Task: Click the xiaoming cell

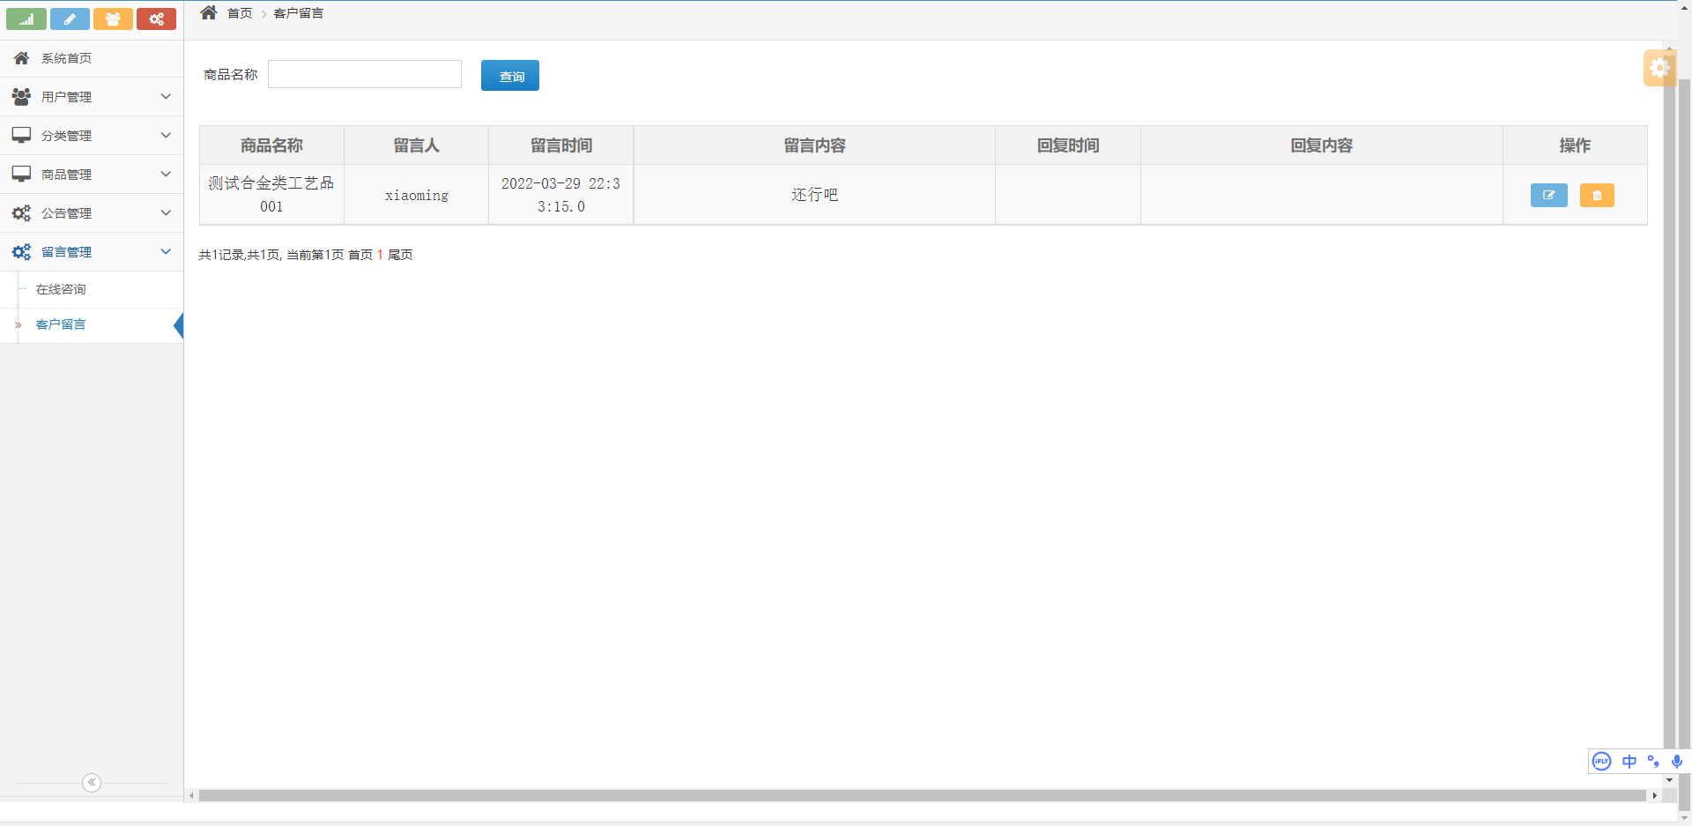Action: (416, 195)
